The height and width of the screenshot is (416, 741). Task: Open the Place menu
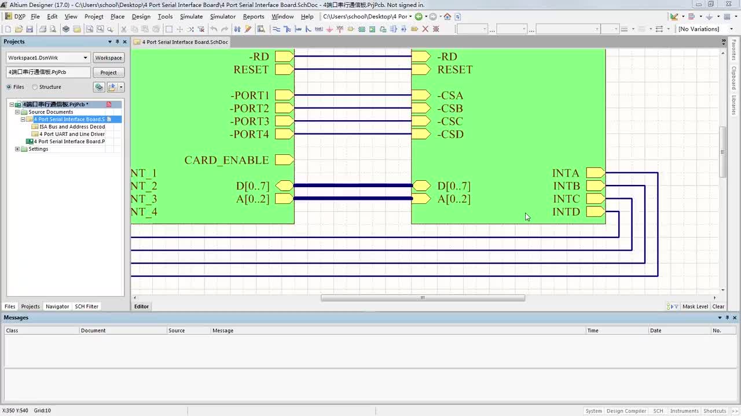tap(118, 17)
